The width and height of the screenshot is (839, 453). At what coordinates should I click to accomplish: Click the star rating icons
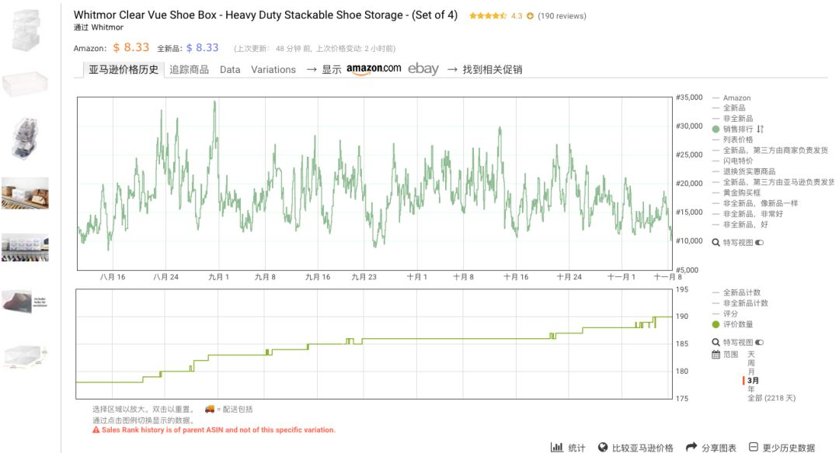point(487,16)
